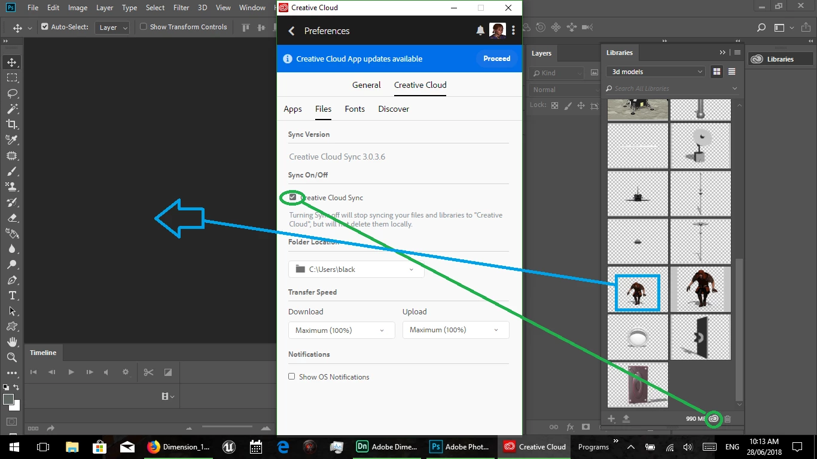Open Creative Cloud notifications bell

tap(480, 30)
